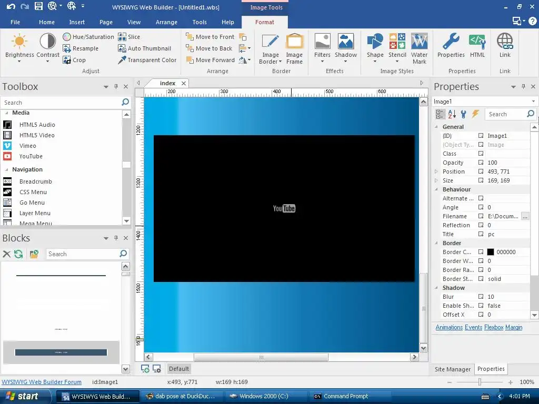
Task: Switch to the Site Manager tab
Action: click(452, 369)
